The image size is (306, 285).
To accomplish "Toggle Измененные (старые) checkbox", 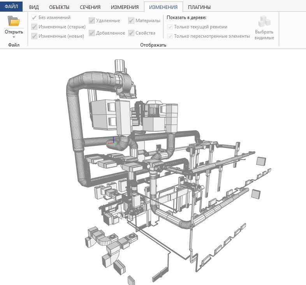I will tap(35, 27).
